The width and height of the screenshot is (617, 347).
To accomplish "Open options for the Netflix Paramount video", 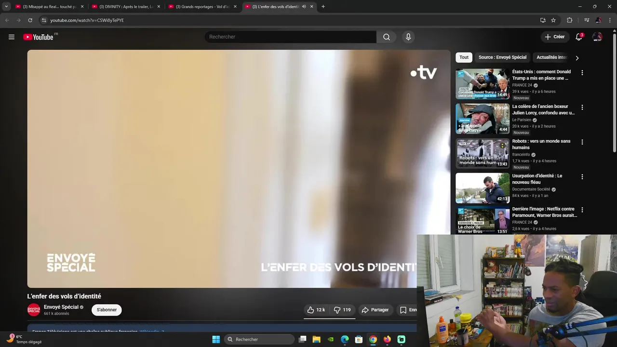I will (x=582, y=210).
